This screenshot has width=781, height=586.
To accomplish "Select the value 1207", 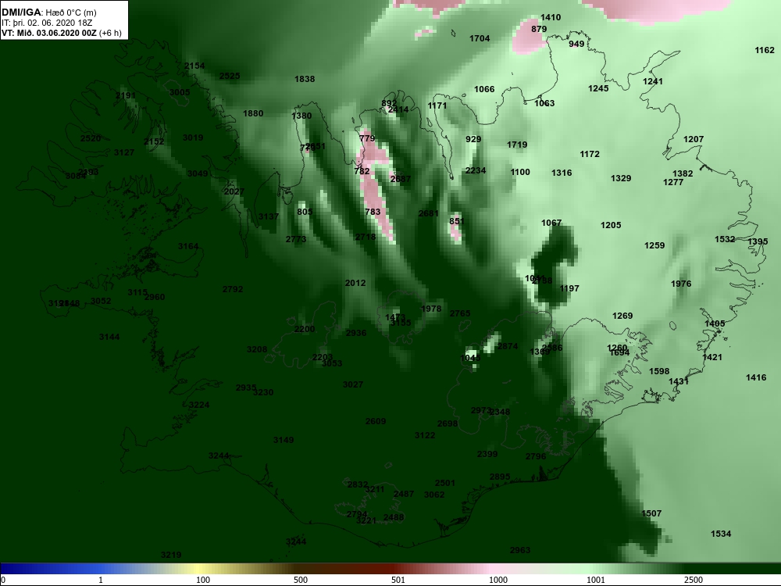I will click(694, 139).
